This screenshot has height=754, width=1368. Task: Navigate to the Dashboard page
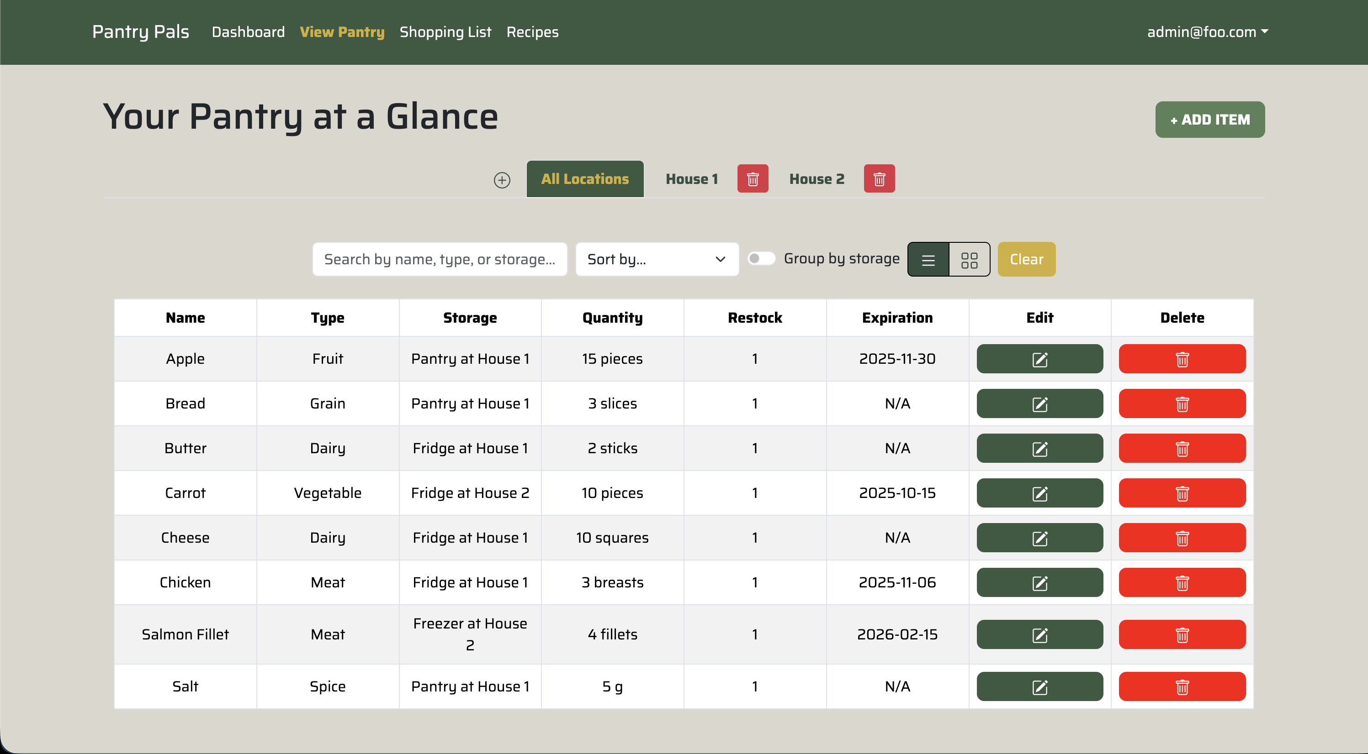248,32
